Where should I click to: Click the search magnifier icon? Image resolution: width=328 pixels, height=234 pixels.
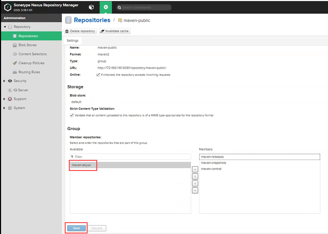(x=119, y=7)
